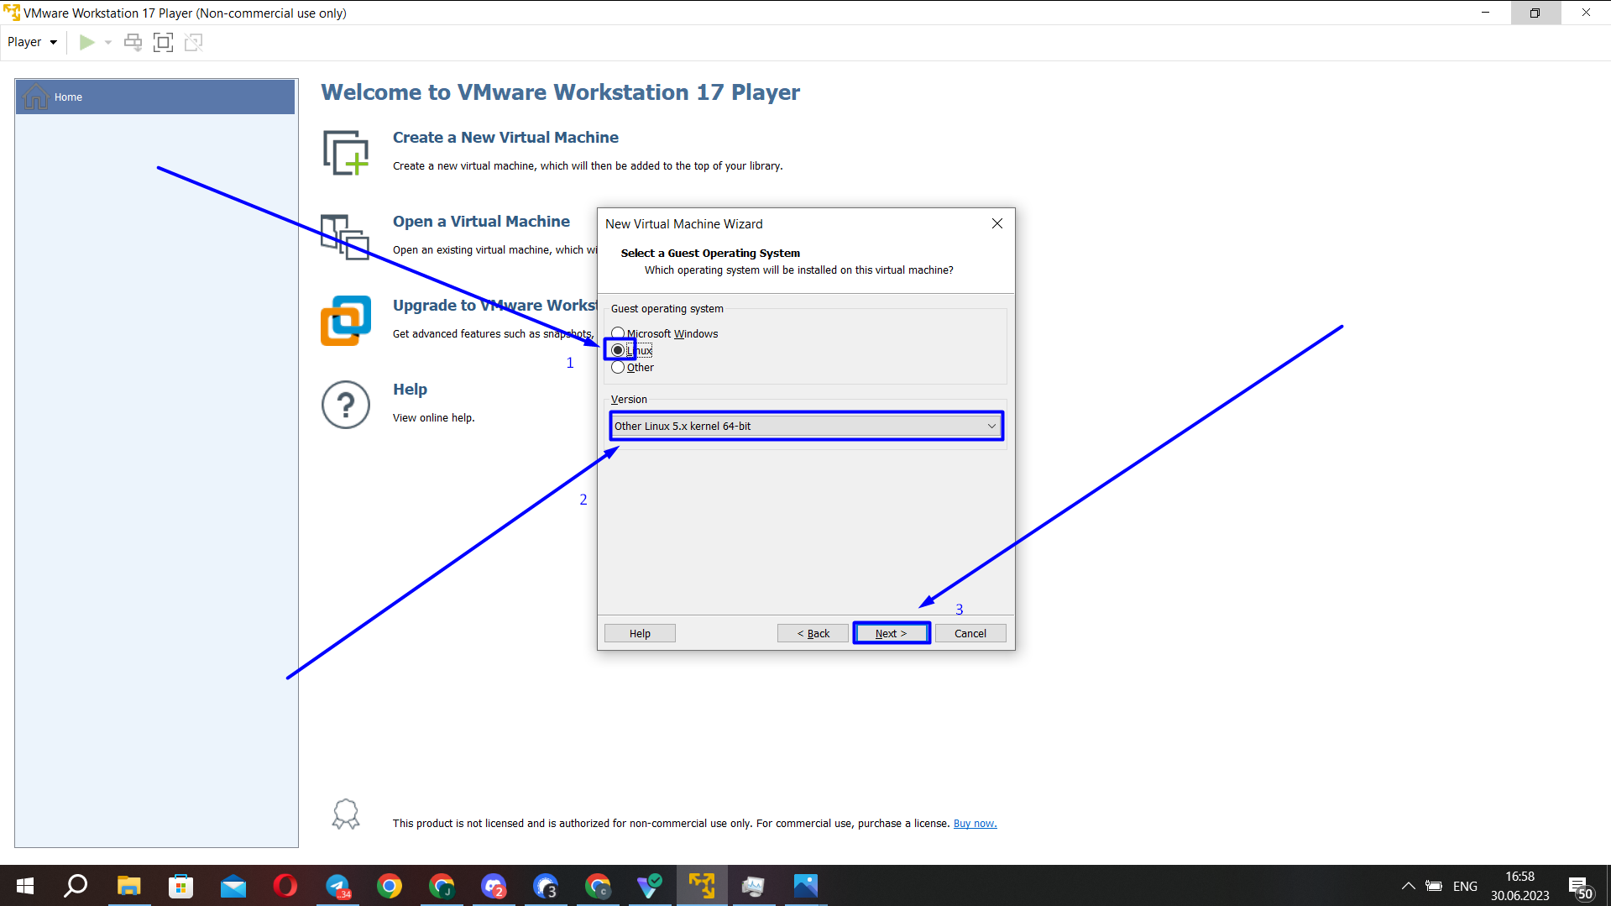Open Mail app from the taskbar

click(x=233, y=886)
